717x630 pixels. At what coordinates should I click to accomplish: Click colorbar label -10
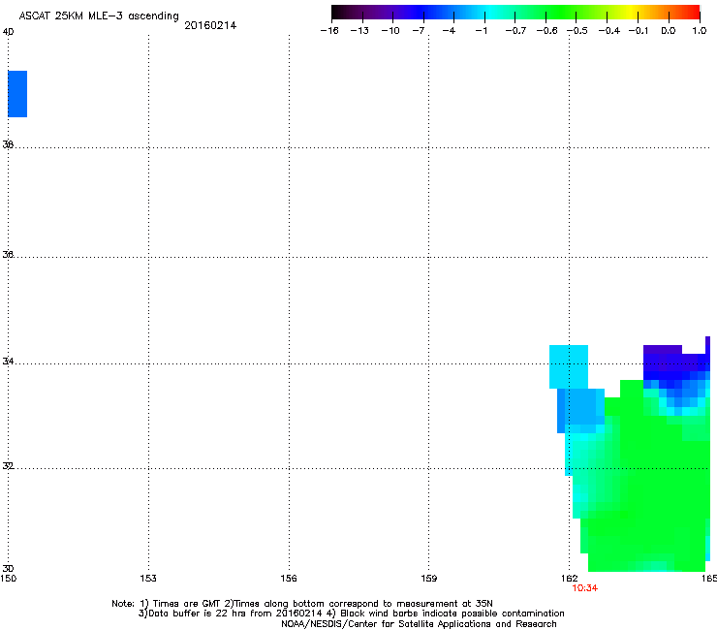click(390, 31)
